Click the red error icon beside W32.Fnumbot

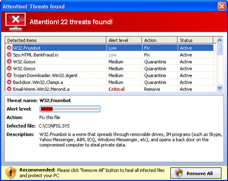click(x=9, y=48)
